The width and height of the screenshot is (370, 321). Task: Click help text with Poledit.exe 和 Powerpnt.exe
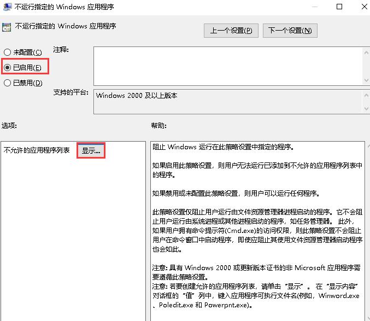[203, 305]
